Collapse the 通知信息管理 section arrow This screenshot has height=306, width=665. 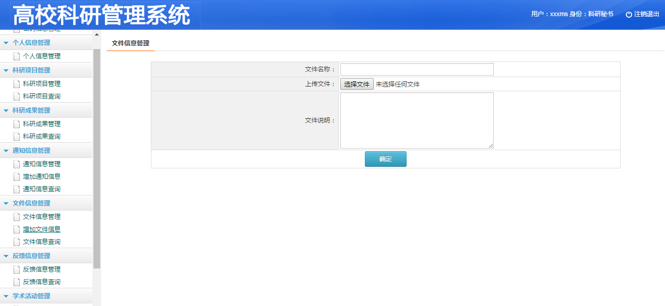point(6,151)
